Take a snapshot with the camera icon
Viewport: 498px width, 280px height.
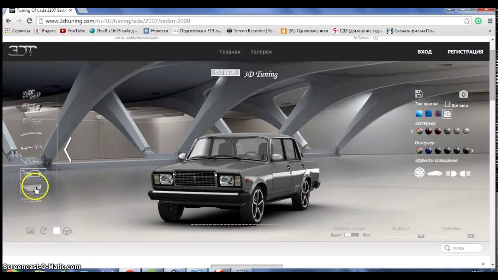click(x=463, y=94)
